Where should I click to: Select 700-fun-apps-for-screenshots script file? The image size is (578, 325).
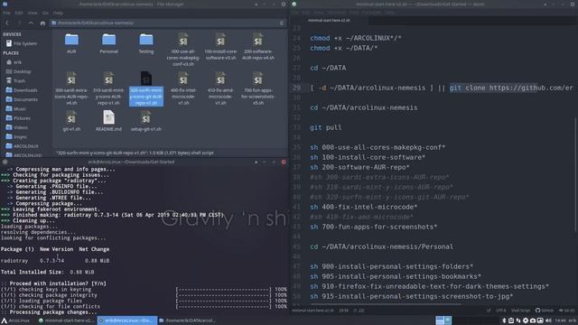coord(258,88)
